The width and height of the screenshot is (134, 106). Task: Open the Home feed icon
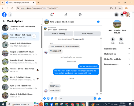coord(52,14)
